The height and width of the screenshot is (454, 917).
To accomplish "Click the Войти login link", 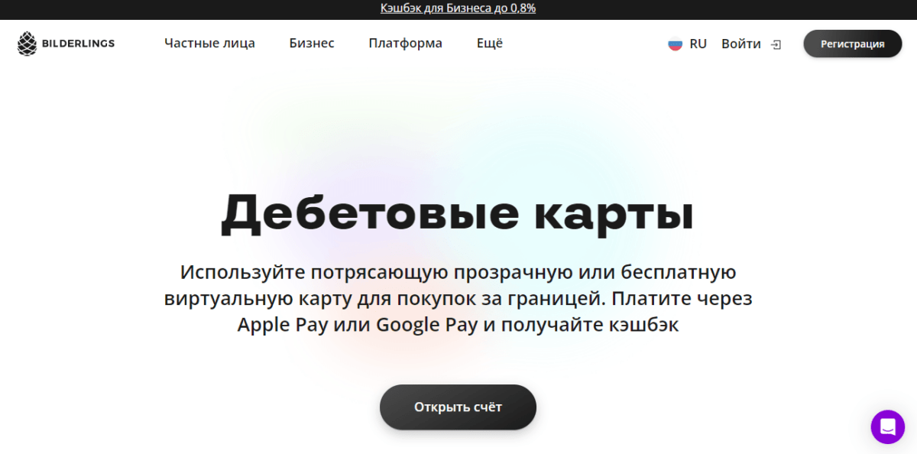I will point(741,44).
